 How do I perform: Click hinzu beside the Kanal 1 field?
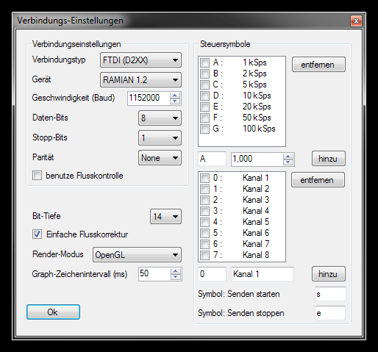point(329,274)
